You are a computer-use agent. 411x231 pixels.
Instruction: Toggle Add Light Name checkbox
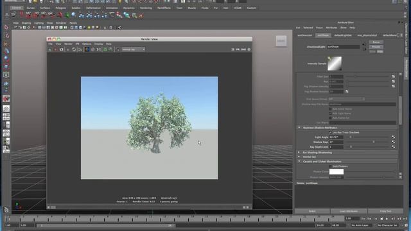click(330, 114)
